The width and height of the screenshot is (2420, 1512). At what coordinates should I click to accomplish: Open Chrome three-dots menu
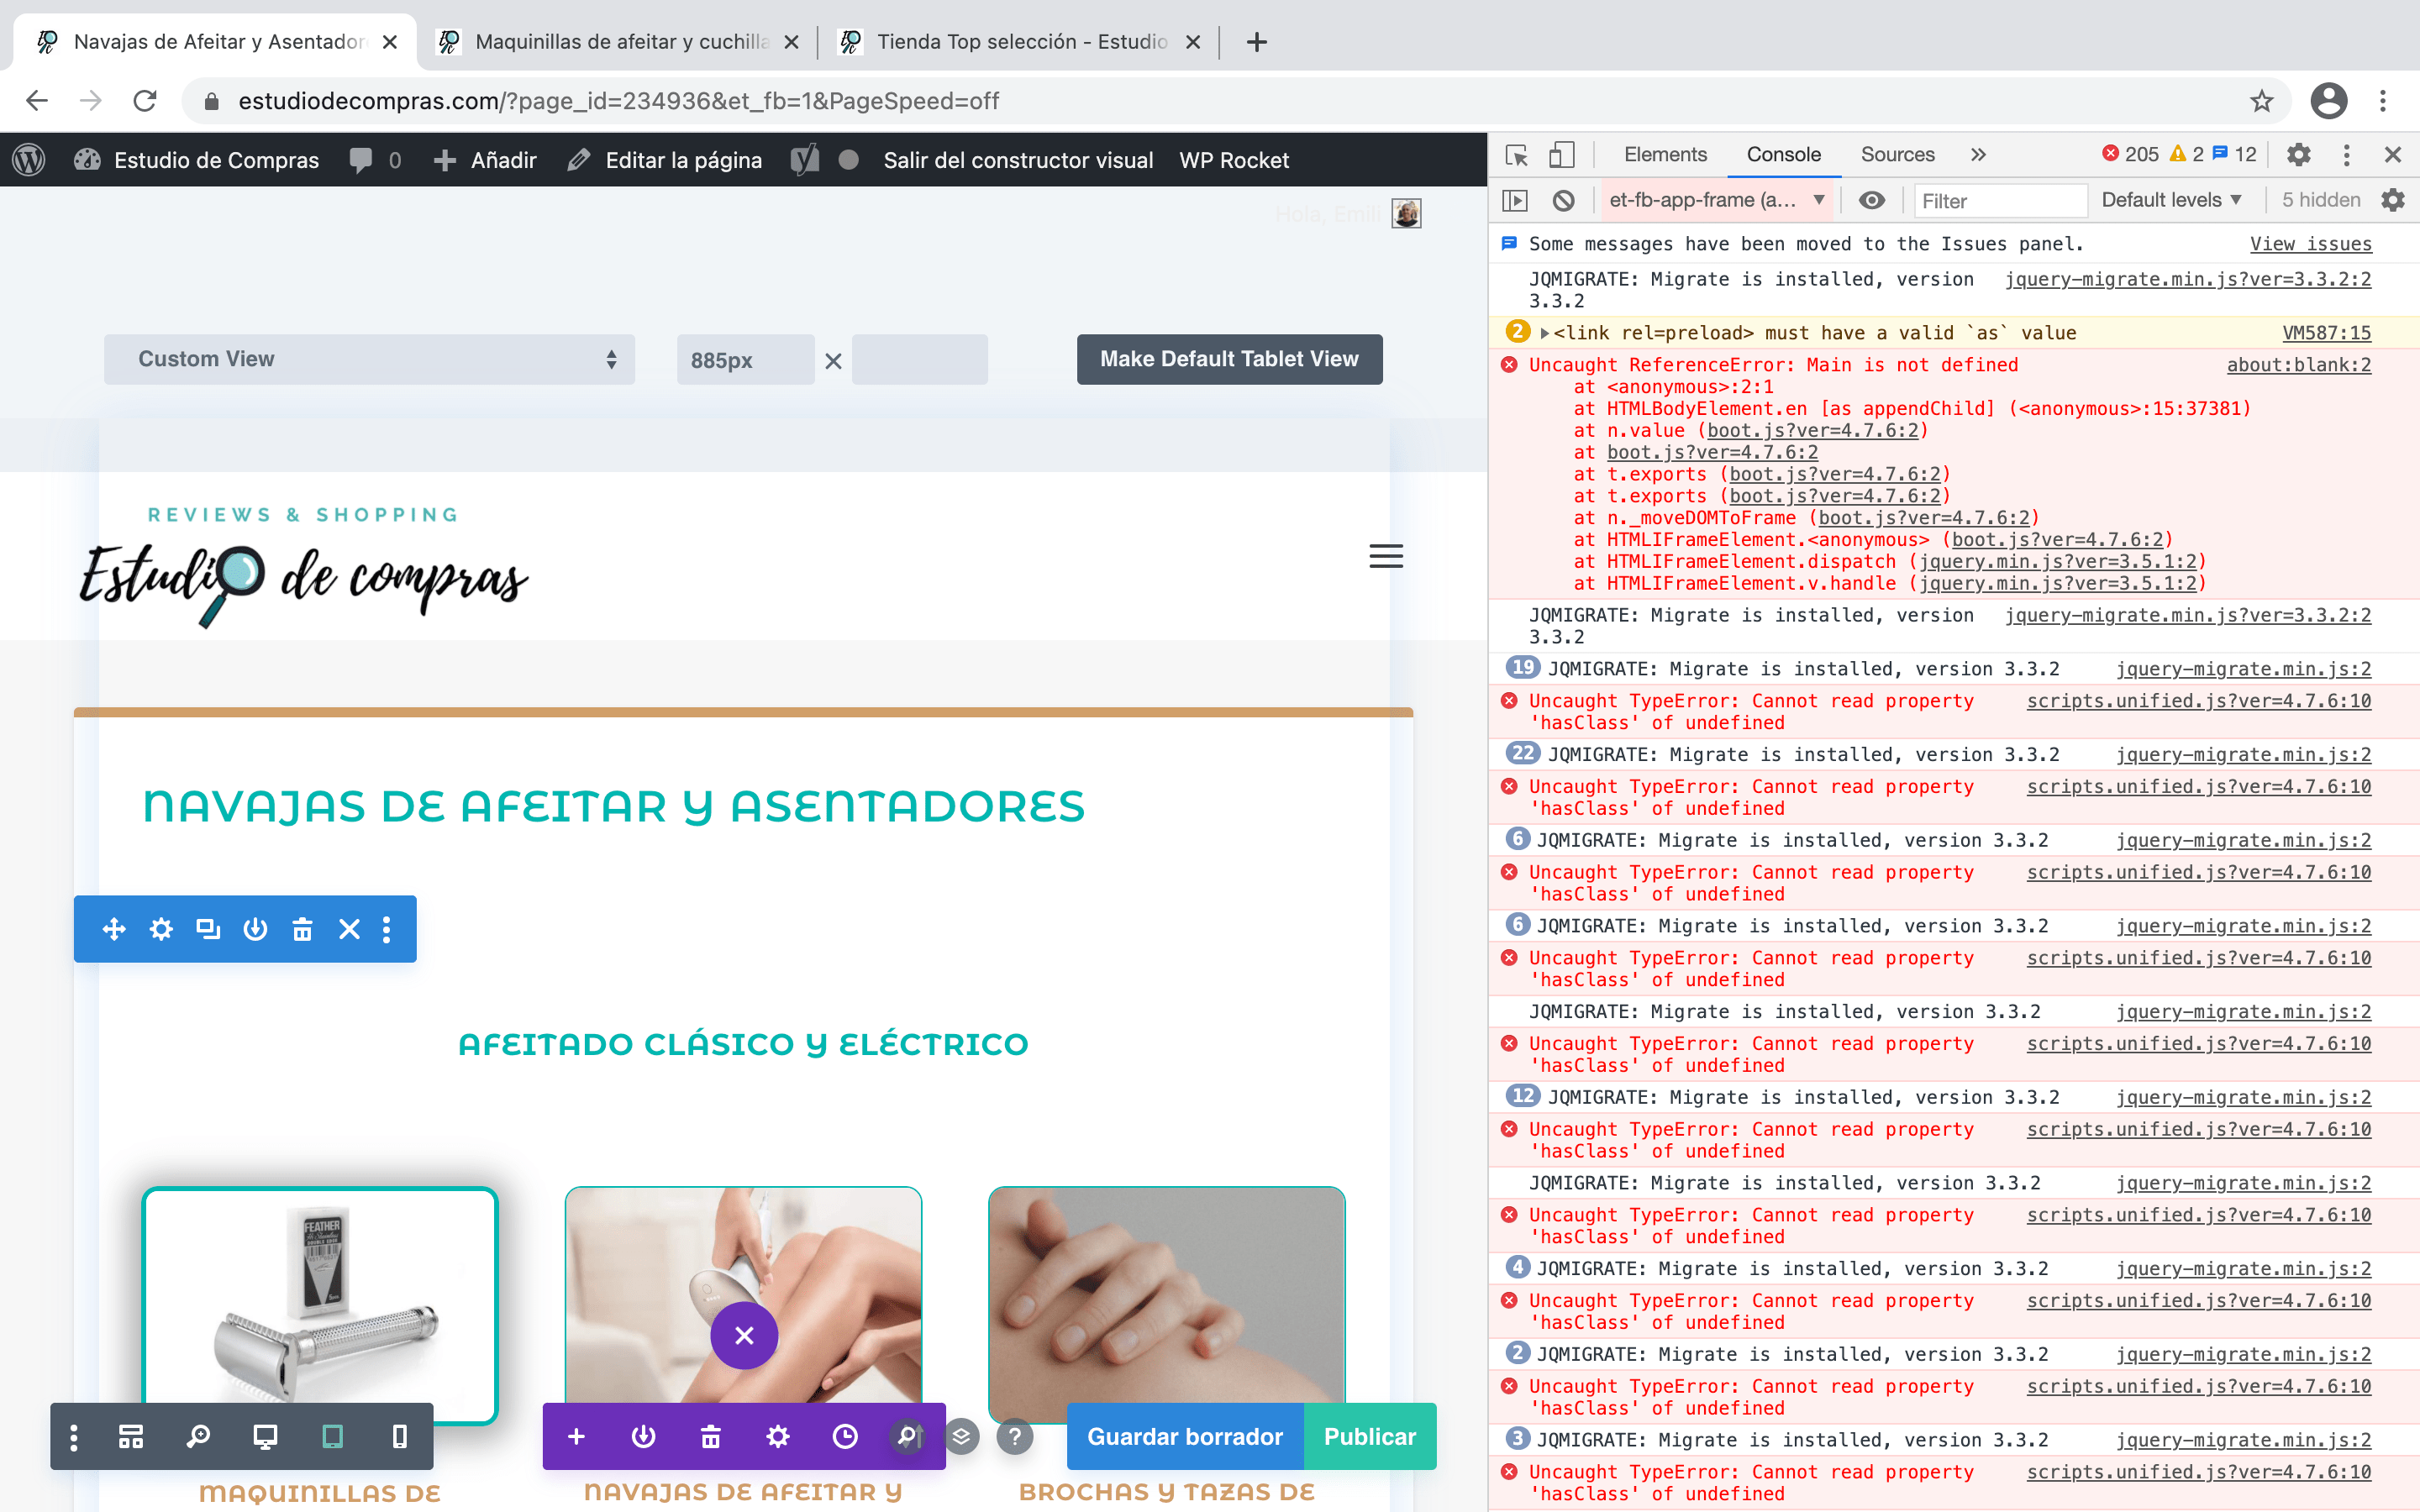tap(2383, 101)
